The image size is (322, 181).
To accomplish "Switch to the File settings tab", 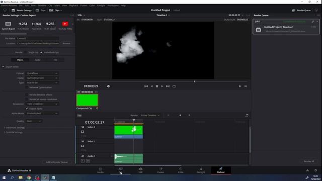I will coord(55,60).
